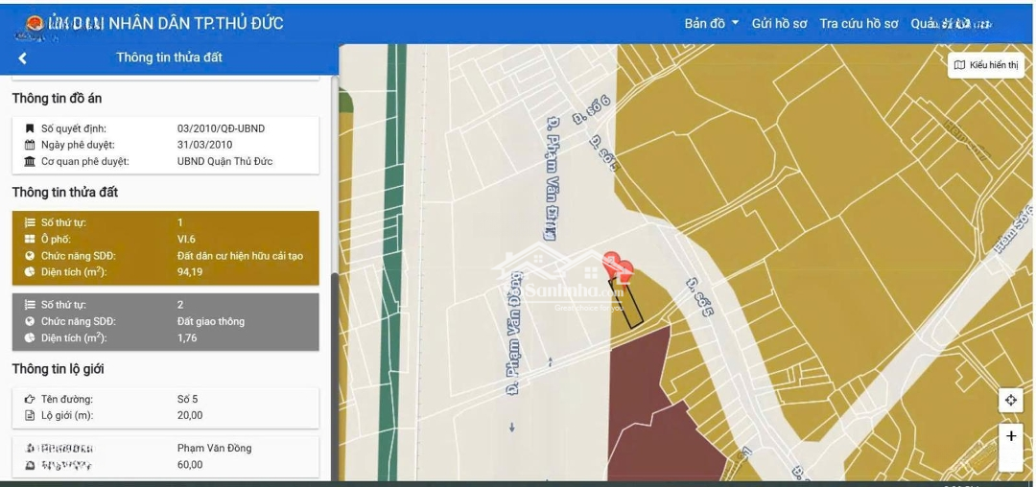Click the grid icon beside Ô phố
The height and width of the screenshot is (487, 1036).
pos(30,239)
